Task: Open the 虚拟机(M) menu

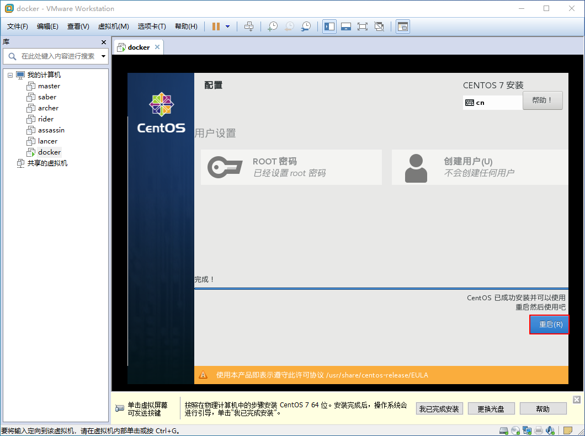Action: (x=113, y=26)
